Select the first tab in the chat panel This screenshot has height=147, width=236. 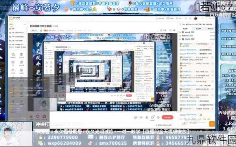click(x=185, y=29)
